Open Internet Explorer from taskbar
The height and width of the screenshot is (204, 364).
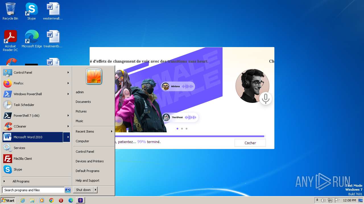point(23,200)
